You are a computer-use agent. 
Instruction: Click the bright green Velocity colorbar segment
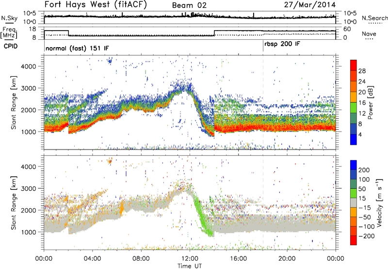(x=354, y=193)
